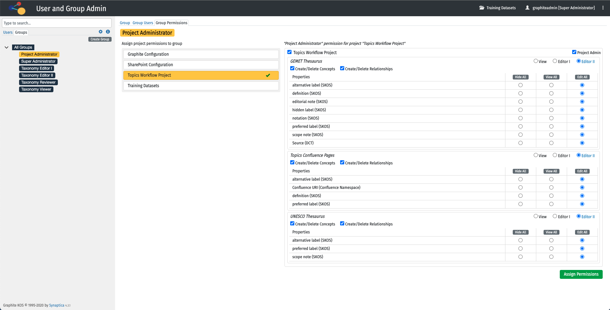Image resolution: width=610 pixels, height=310 pixels.
Task: Toggle the Project Admin checkbox
Action: coord(574,52)
